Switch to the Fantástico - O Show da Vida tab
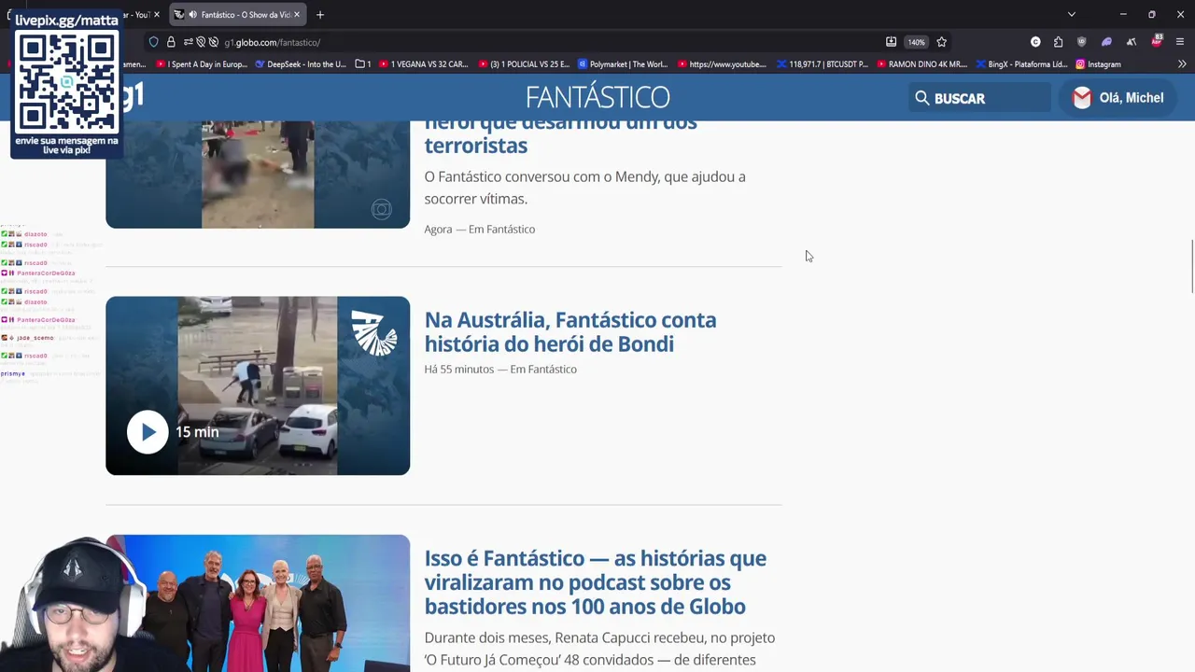The width and height of the screenshot is (1195, 672). [238, 14]
